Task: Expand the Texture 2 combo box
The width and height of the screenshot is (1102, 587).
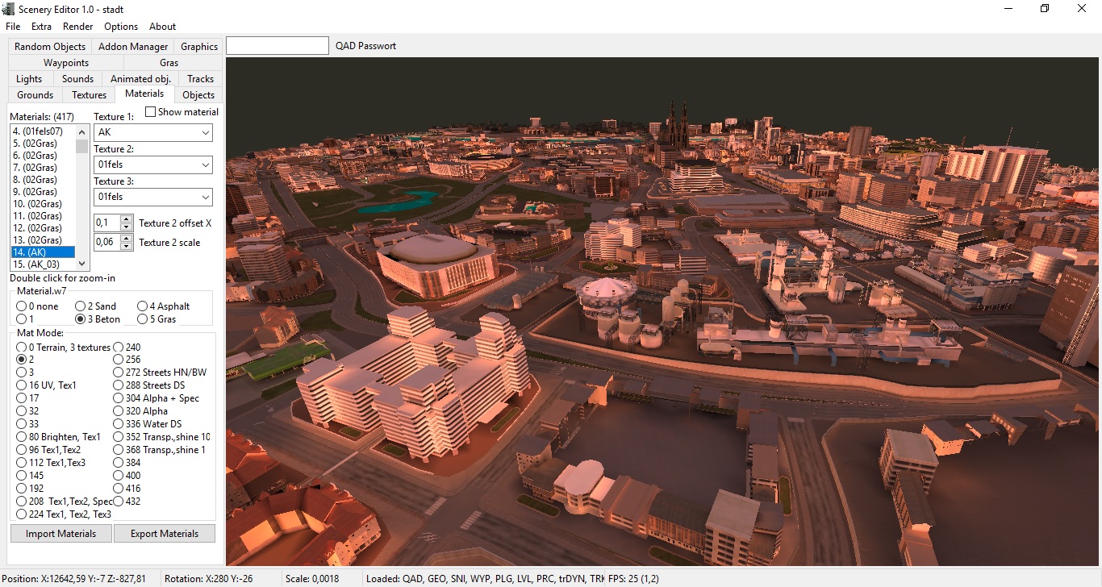Action: pos(205,164)
